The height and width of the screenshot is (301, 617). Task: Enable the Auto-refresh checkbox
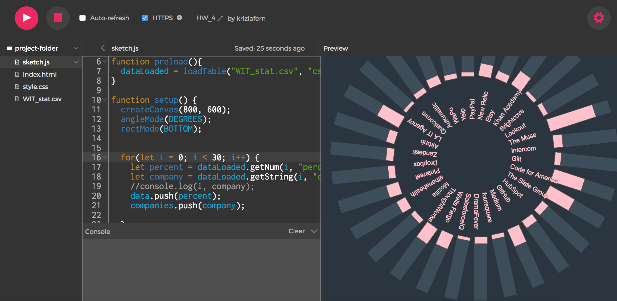(x=83, y=18)
